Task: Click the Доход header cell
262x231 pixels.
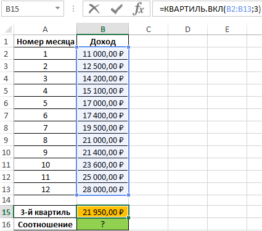Action: [103, 41]
